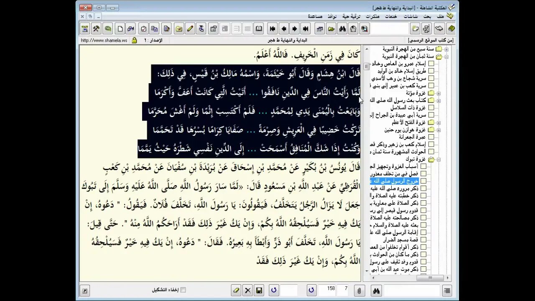Select tree item قدوم رسول قيصر

point(394,210)
